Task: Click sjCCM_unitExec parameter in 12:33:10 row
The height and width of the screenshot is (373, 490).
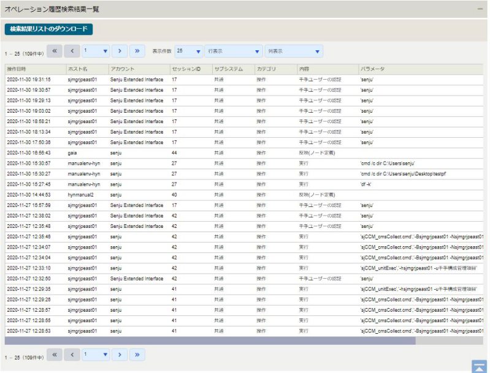Action: pyautogui.click(x=418, y=268)
